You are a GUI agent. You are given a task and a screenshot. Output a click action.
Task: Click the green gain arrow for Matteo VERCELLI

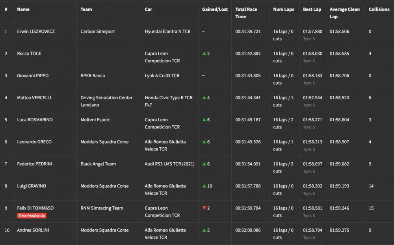coord(204,98)
